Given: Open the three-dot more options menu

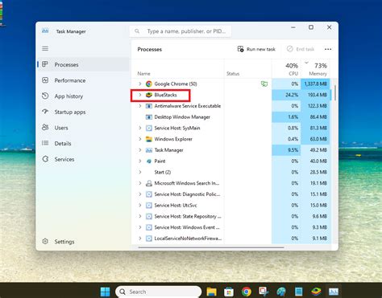Looking at the screenshot, I should point(328,49).
